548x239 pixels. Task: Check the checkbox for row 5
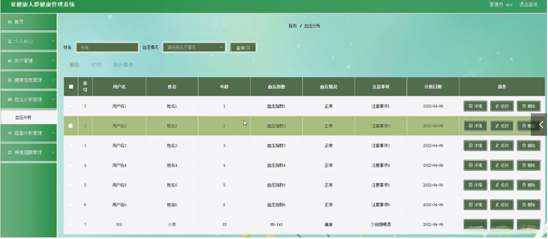click(x=71, y=184)
